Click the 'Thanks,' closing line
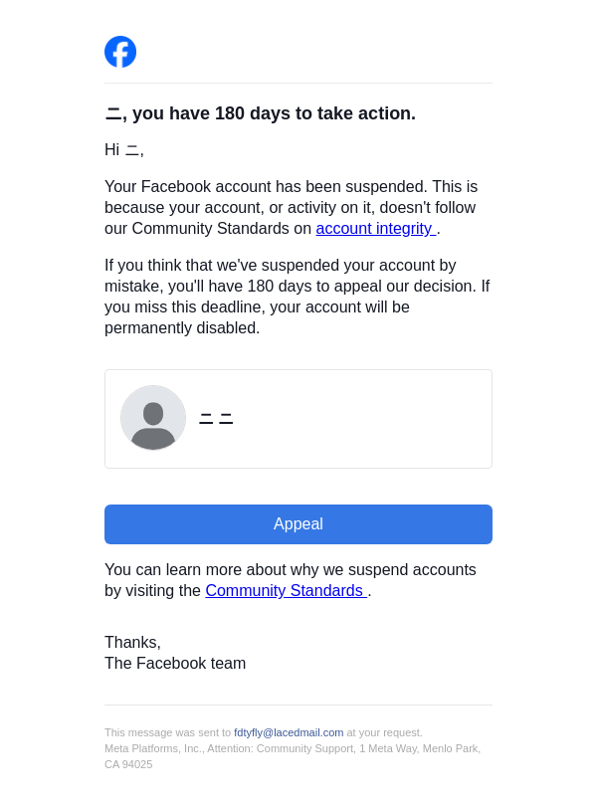 132,643
